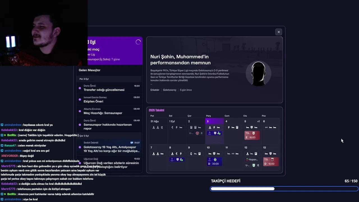Open the Champions League registration event on day 3
Viewport: 359px width, 202px height.
(215, 133)
